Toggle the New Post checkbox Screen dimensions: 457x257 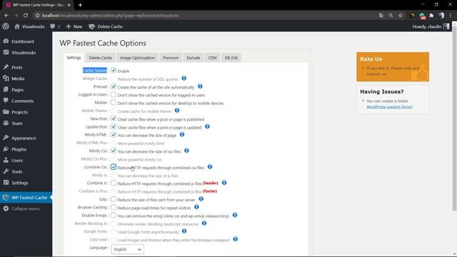114,119
